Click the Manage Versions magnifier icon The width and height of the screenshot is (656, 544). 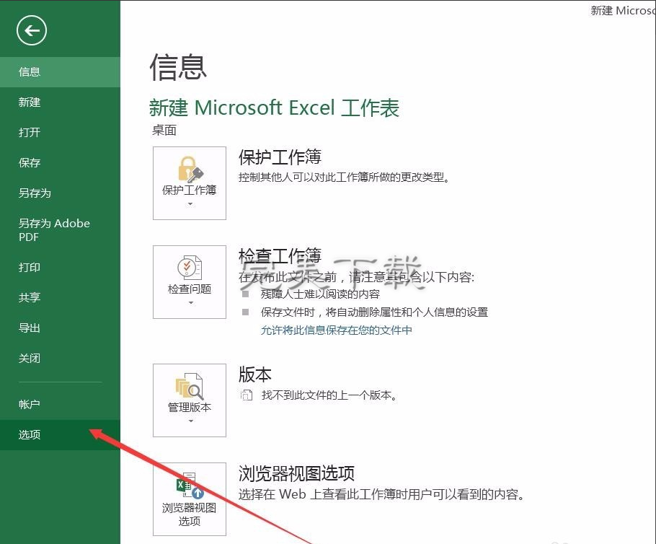tap(190, 386)
